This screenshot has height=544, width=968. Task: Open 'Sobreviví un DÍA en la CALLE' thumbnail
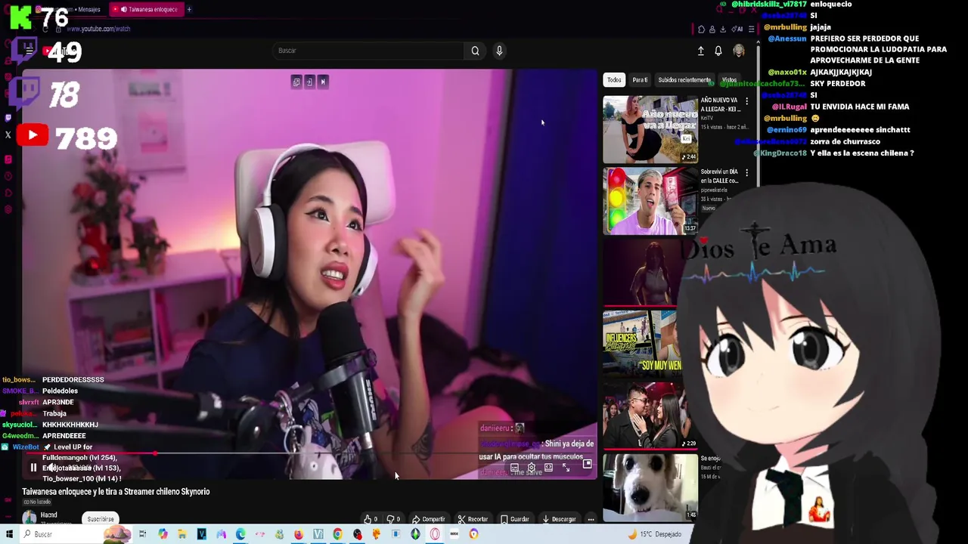pyautogui.click(x=650, y=201)
